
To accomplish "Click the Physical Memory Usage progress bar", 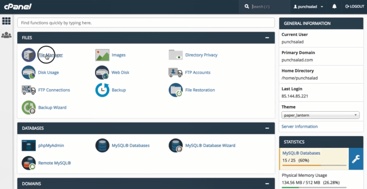I will [314, 187].
